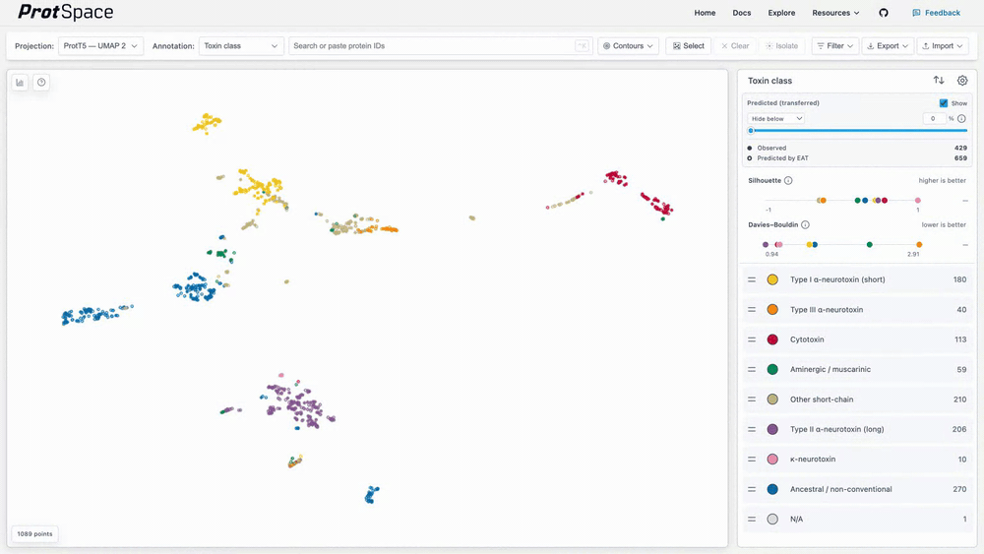Screen dimensions: 984x554
Task: Click the drag handle for Type III α-neurotoxin row
Action: pos(752,310)
